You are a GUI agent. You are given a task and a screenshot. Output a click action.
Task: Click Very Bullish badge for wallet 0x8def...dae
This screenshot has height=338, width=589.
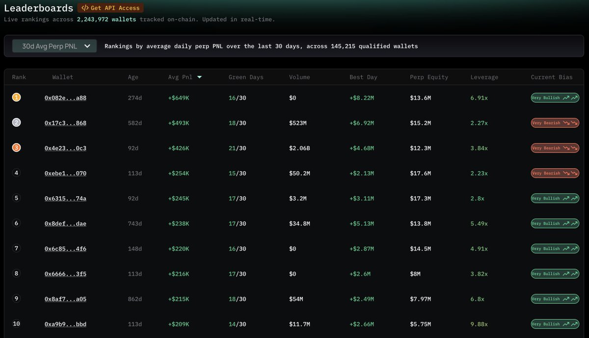(x=555, y=223)
